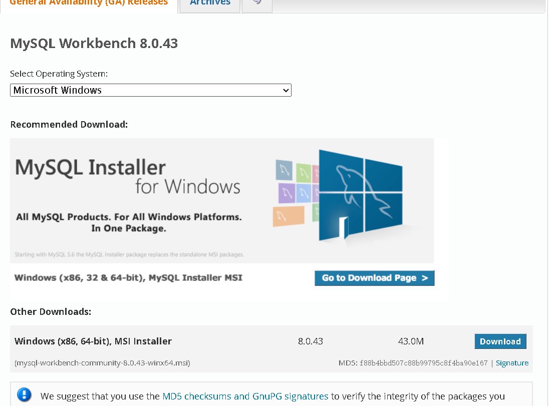The image size is (554, 406).
Task: Open the Signature link
Action: [512, 363]
